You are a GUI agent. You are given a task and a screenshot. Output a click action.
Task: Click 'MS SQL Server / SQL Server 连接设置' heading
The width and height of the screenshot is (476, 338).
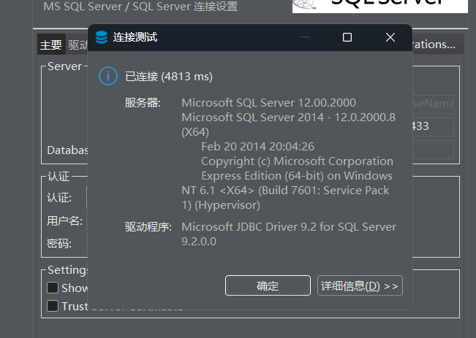pyautogui.click(x=140, y=7)
